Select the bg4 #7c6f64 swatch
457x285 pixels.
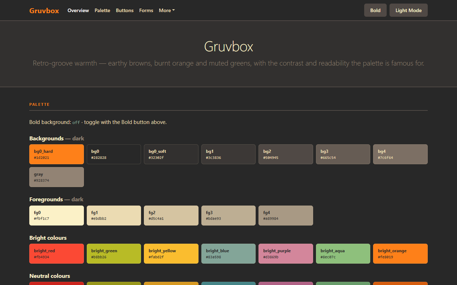pos(400,154)
